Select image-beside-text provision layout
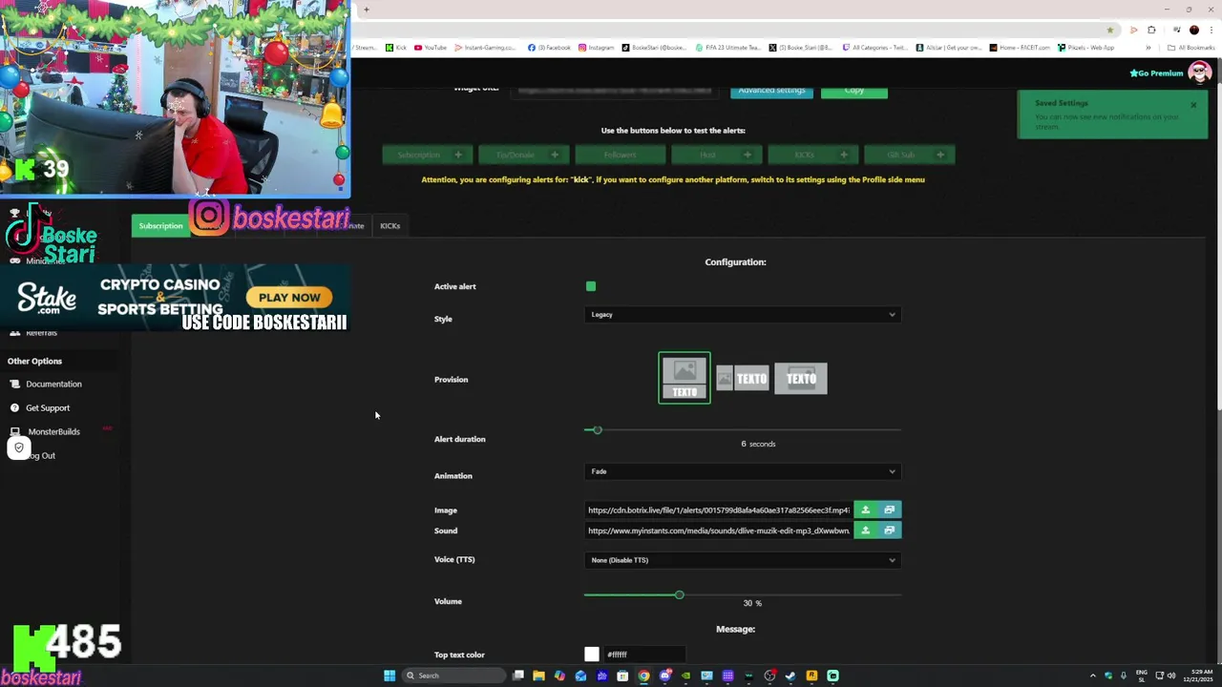1222x687 pixels. click(742, 379)
